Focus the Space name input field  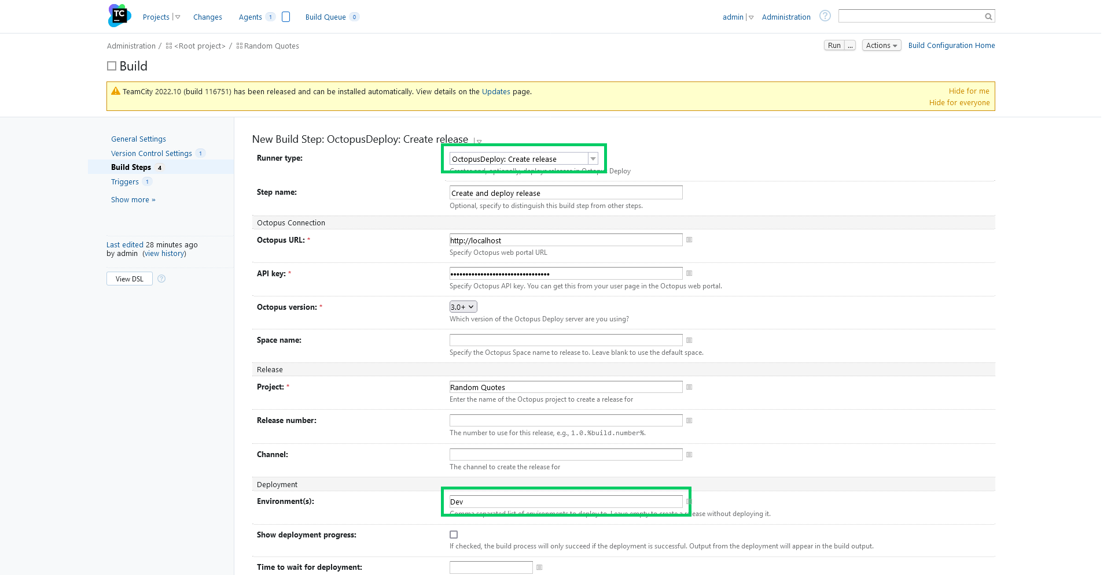(566, 340)
